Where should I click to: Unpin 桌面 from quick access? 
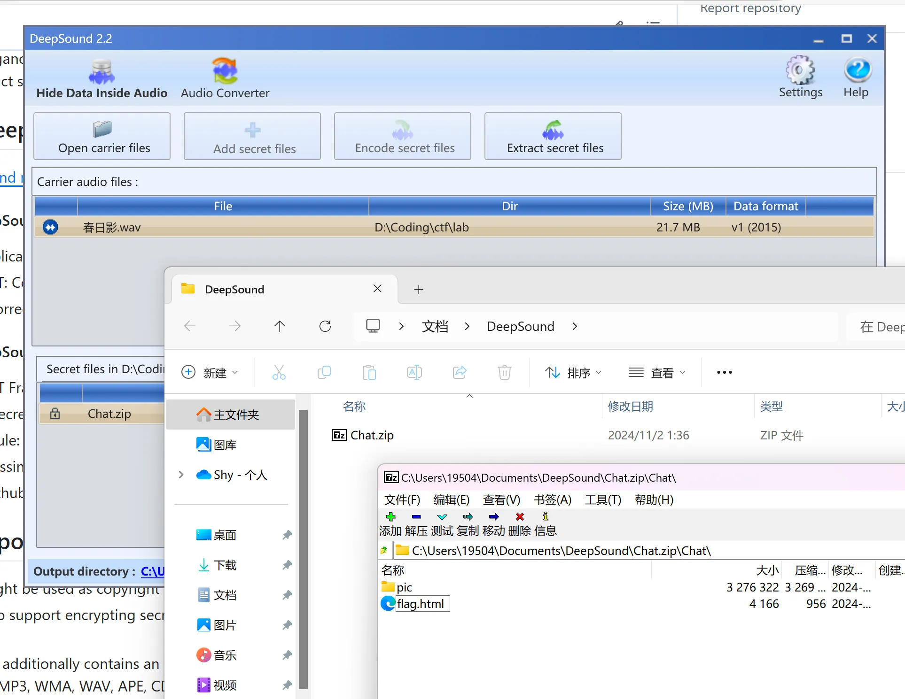287,535
